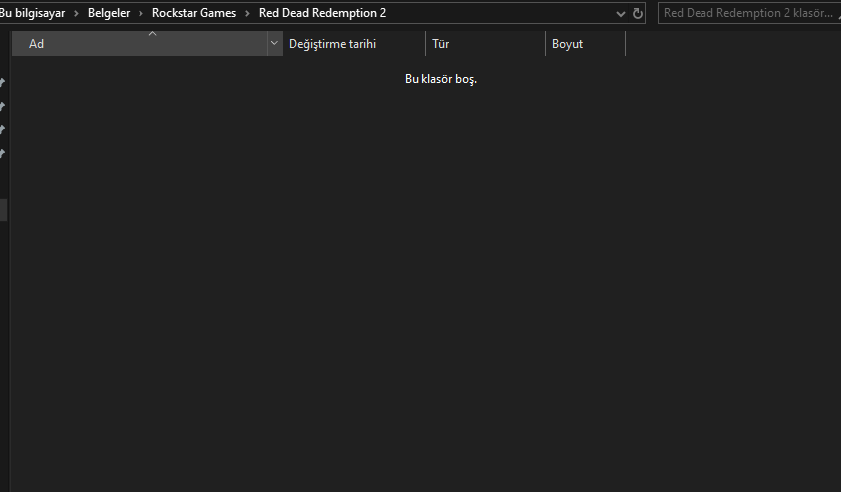The height and width of the screenshot is (492, 841).
Task: Click the refresh icon in the address bar
Action: tap(637, 13)
